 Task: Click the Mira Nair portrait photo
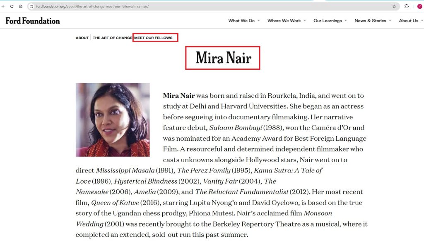coord(113,120)
